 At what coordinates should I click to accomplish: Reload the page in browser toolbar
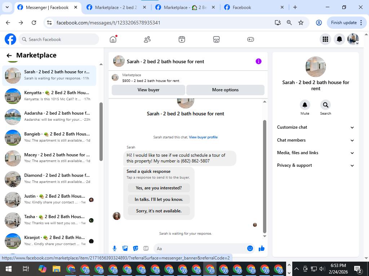point(34,23)
